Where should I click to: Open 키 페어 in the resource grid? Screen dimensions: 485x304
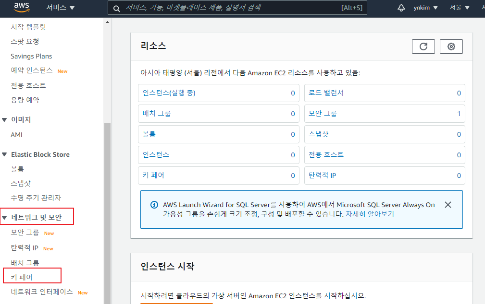point(153,175)
